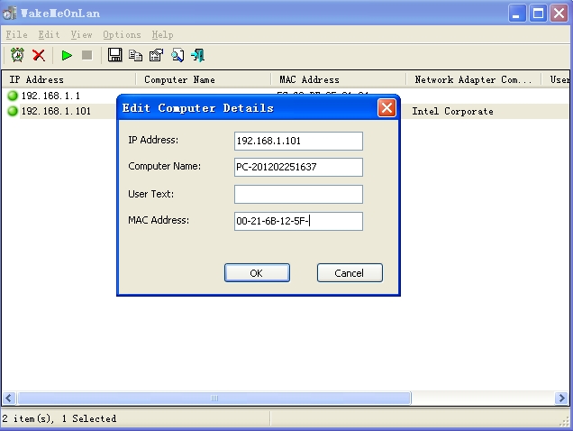Click the gray stop scan icon
This screenshot has width=573, height=431.
86,56
